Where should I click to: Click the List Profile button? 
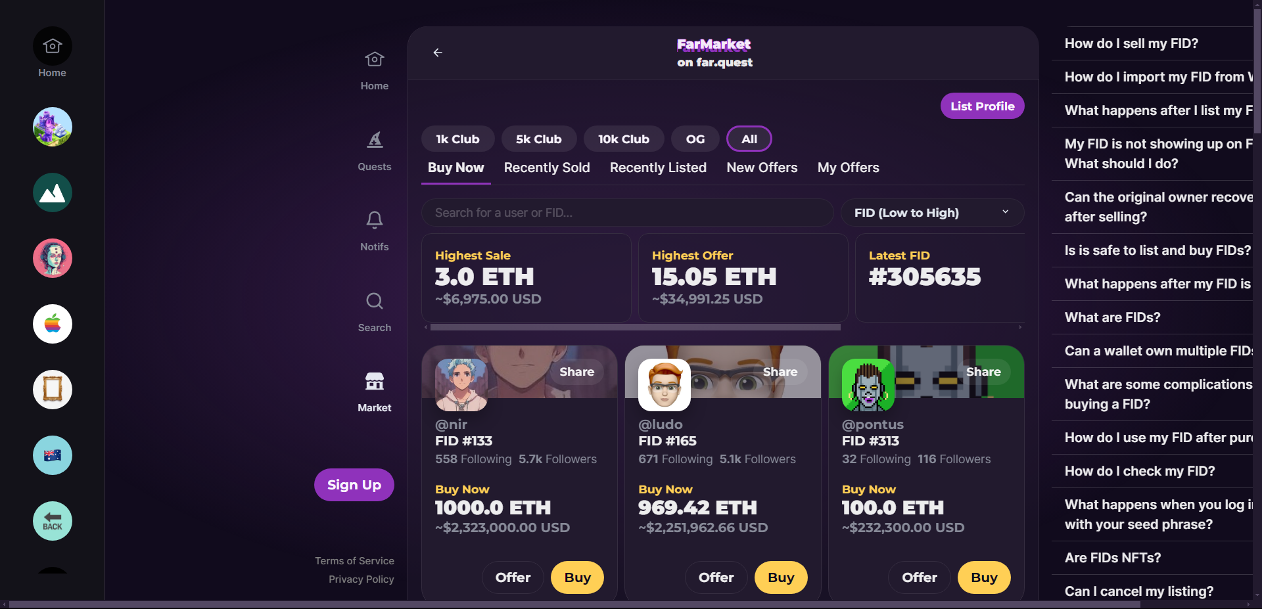click(982, 106)
